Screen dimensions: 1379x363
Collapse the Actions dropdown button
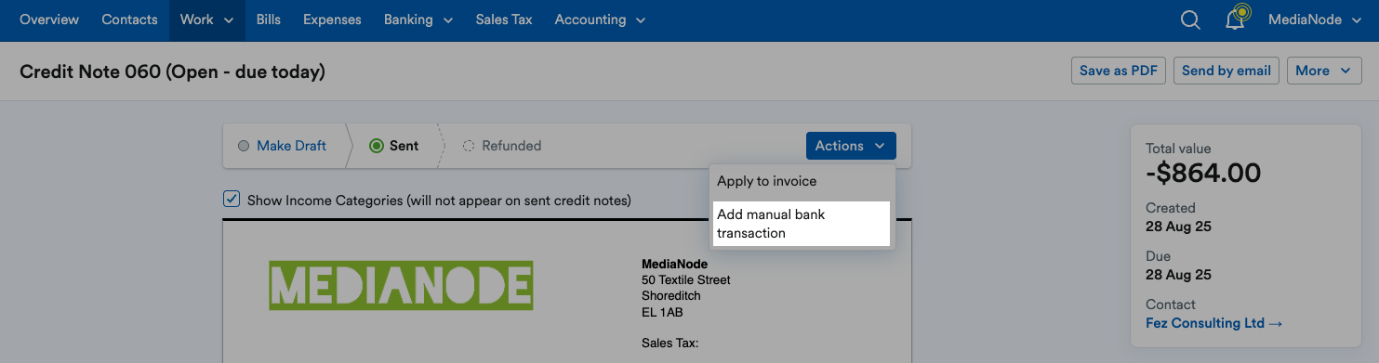[851, 146]
